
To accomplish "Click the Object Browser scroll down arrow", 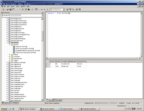I will (x=42, y=100).
